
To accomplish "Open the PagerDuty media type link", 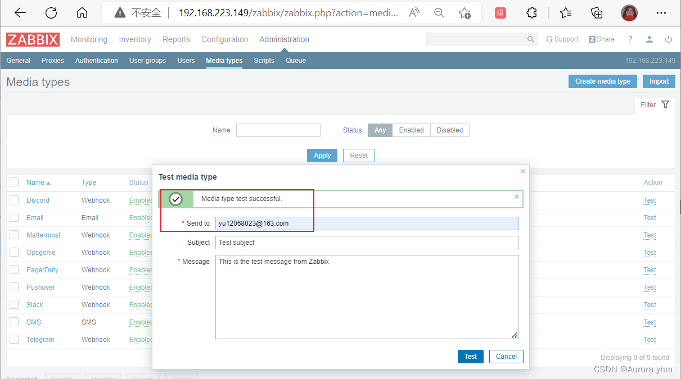I will click(42, 270).
